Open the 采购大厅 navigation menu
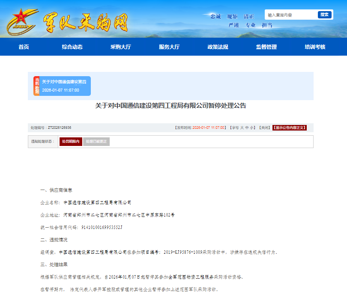347x297 pixels. [x=120, y=47]
